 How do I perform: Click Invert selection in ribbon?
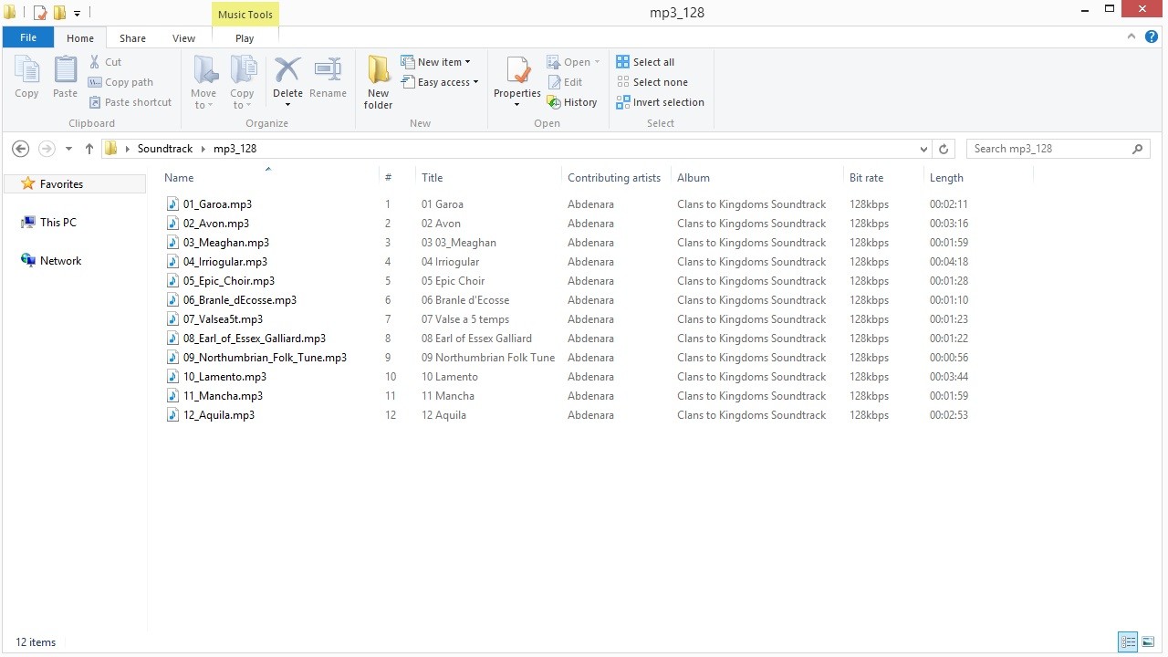[660, 102]
